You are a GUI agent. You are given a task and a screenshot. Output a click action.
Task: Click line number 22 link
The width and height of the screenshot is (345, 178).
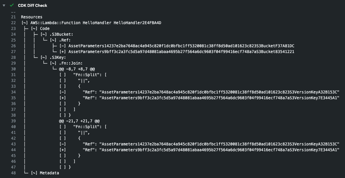click(13, 23)
